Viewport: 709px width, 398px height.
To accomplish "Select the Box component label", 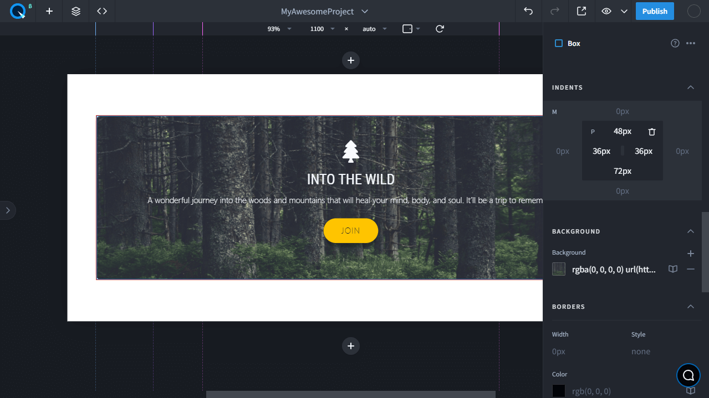I will point(574,43).
